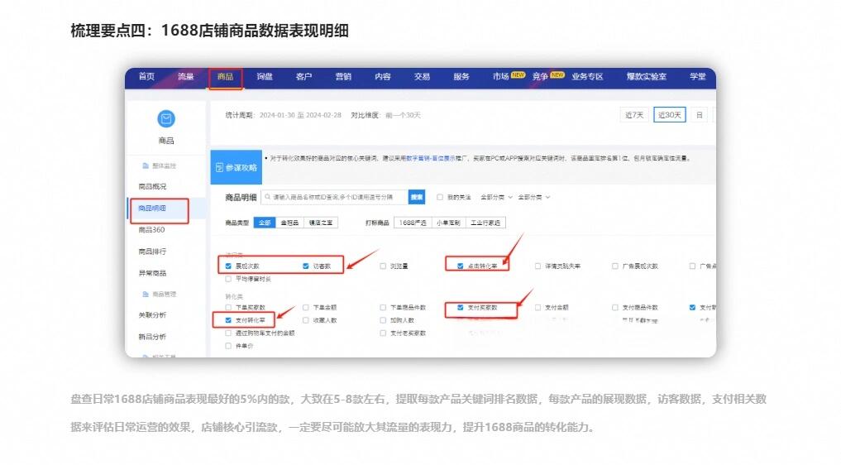Tick the 件单价 checkbox

(x=228, y=346)
